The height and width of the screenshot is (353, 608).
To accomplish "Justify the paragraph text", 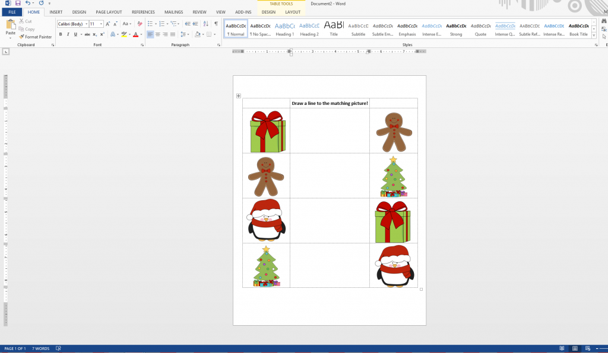I will click(x=173, y=34).
